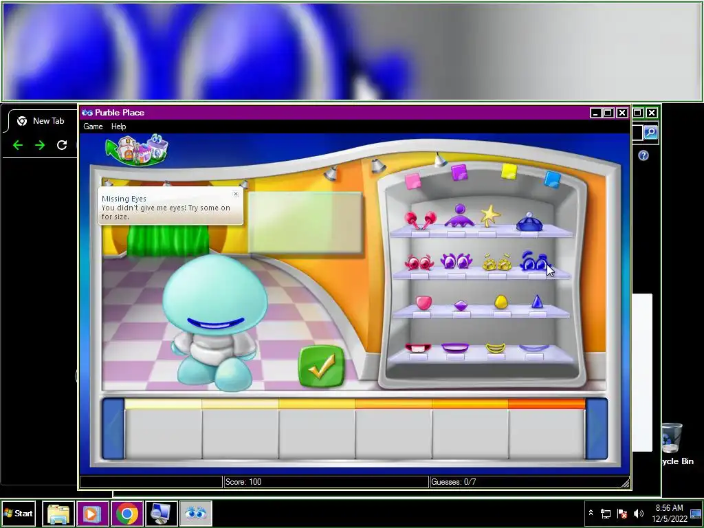Pick the yellow eyes
The image size is (704, 528).
[x=497, y=263]
